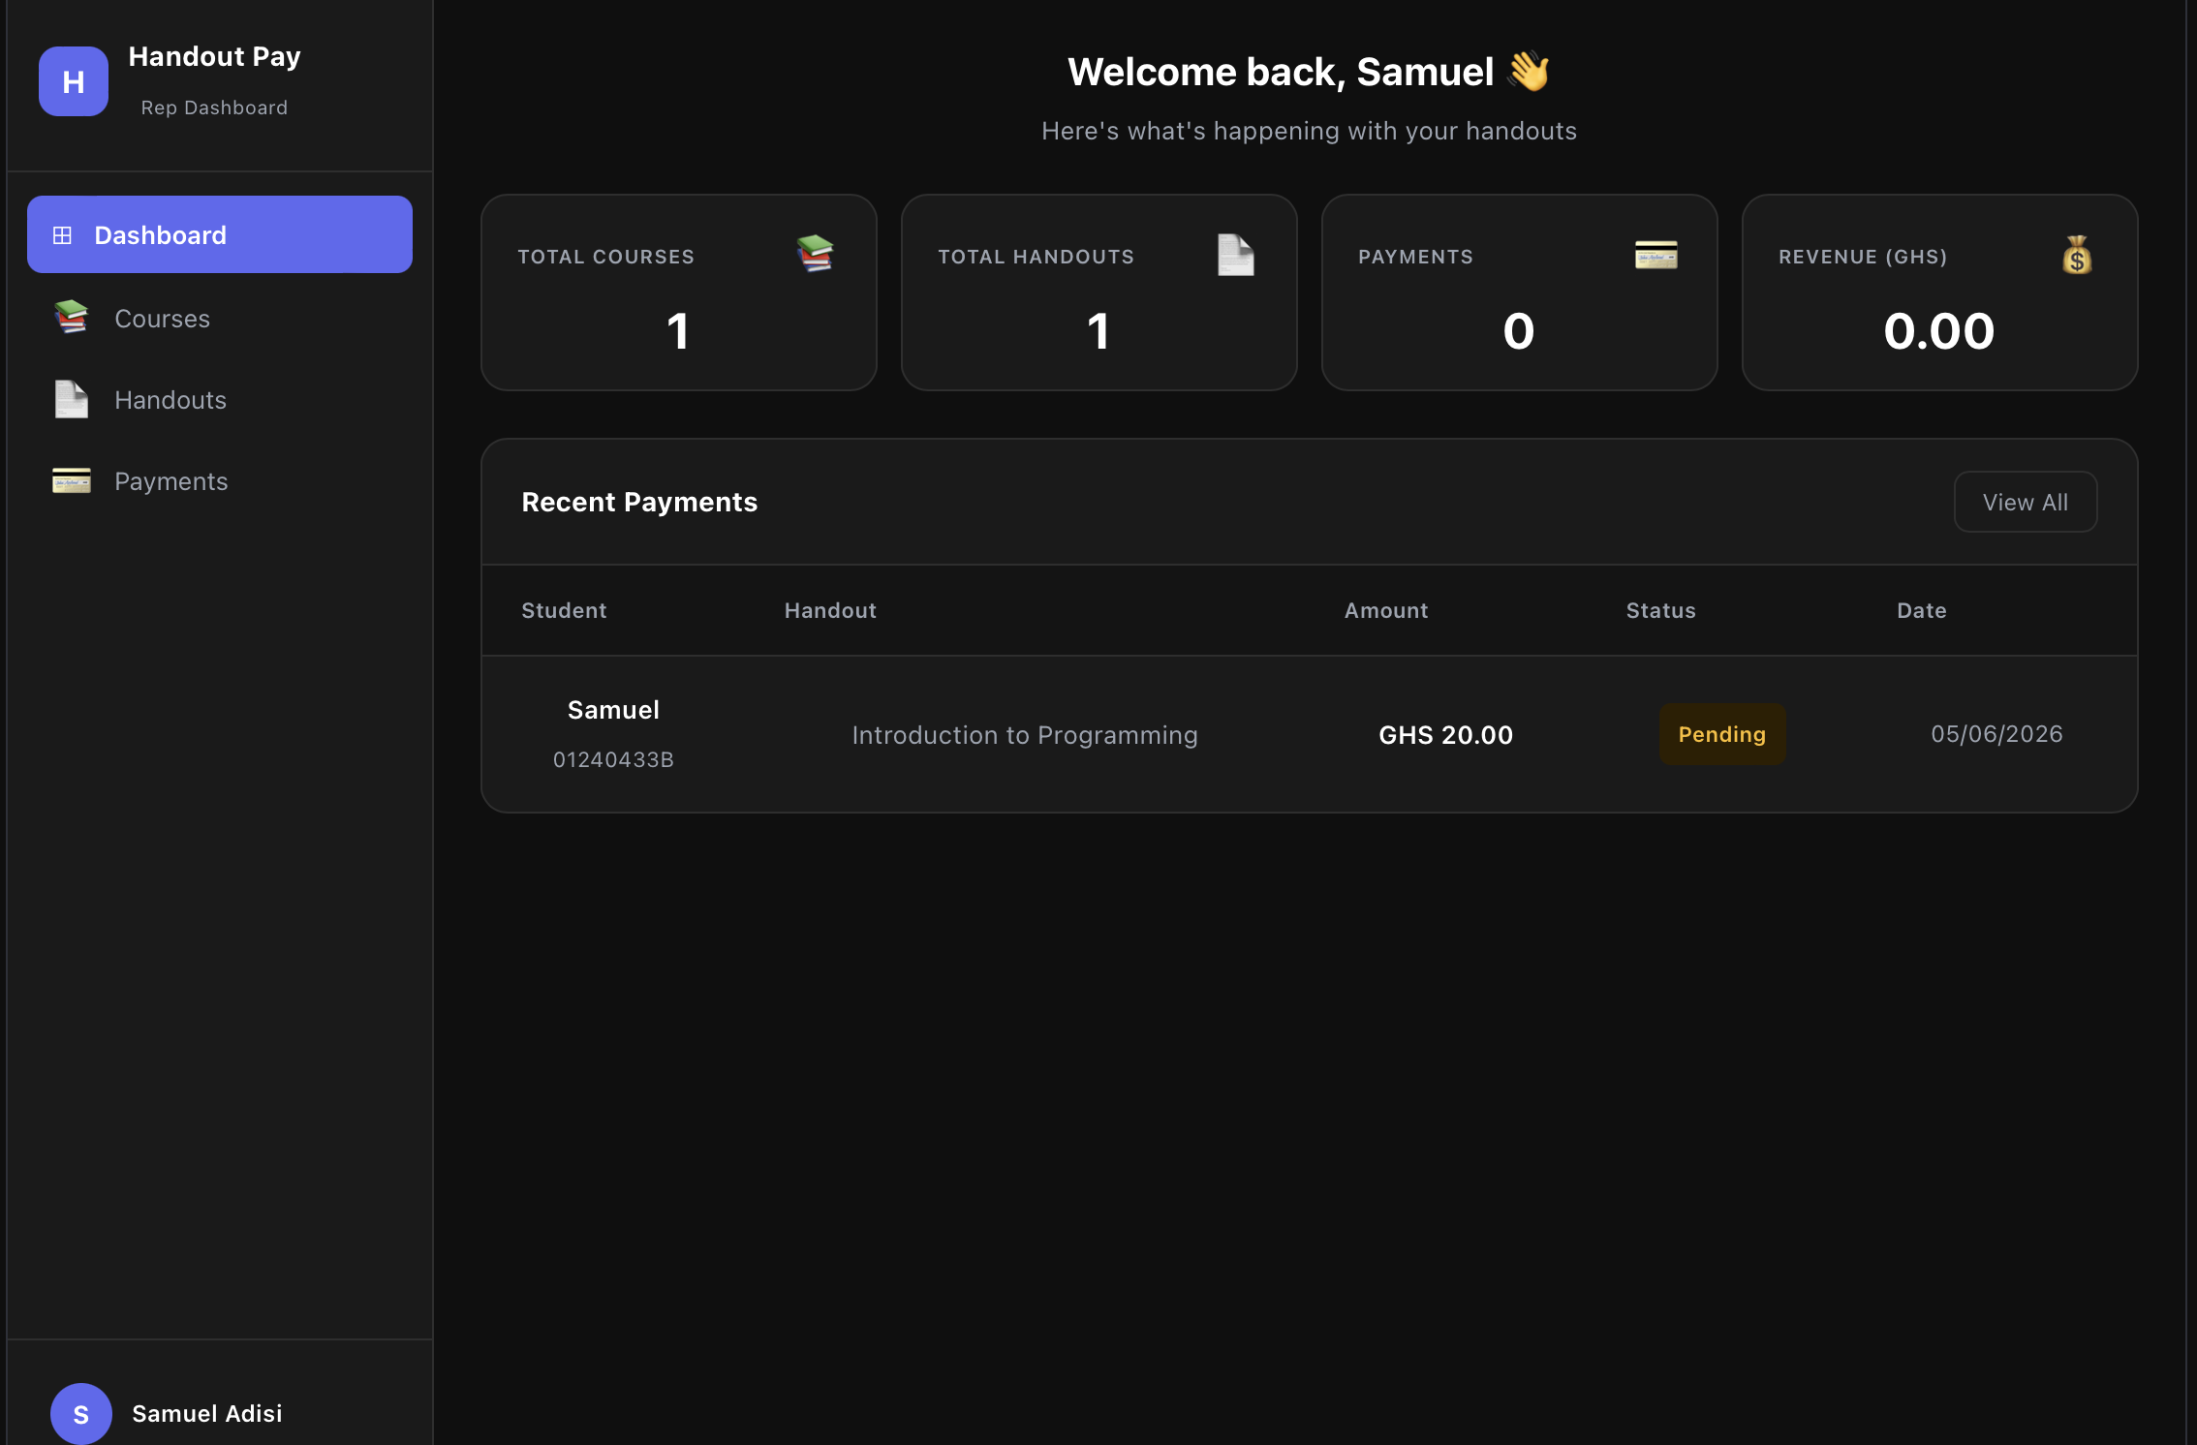Select the Total Courses stat card
Screen dimensions: 2197x1445
pos(679,292)
